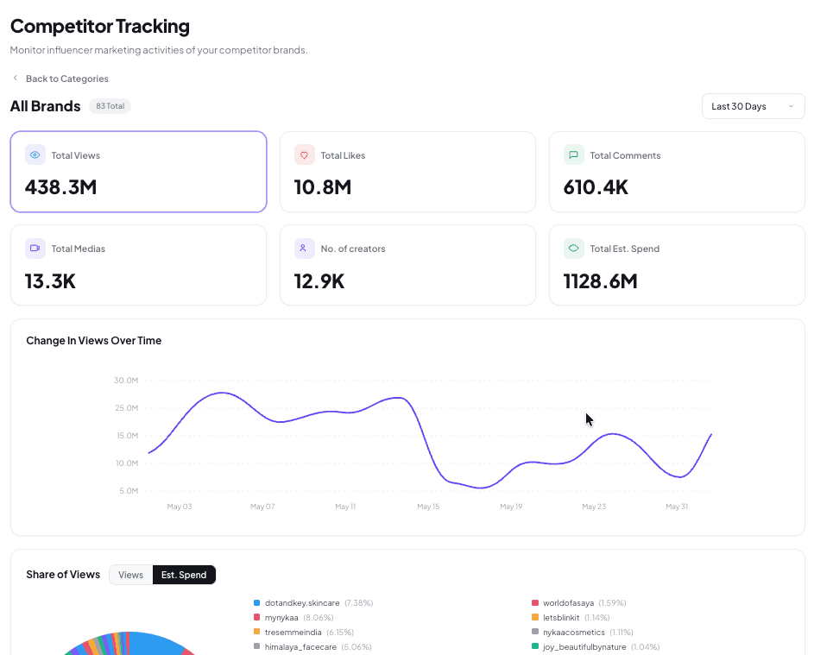Click the nykaacosmetics legend label

coord(574,633)
